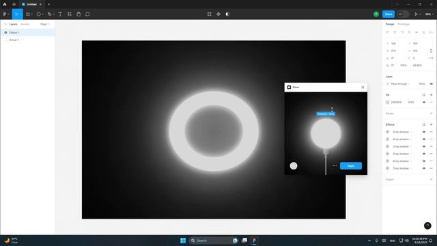
Task: Add a new effect with plus icon
Action: 431,124
